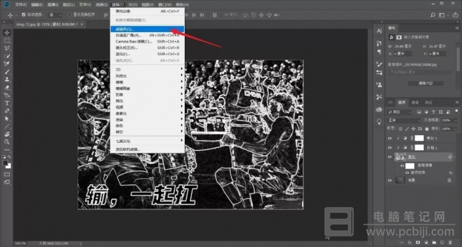Toggle the 自动选择 checkbox

coord(24,14)
